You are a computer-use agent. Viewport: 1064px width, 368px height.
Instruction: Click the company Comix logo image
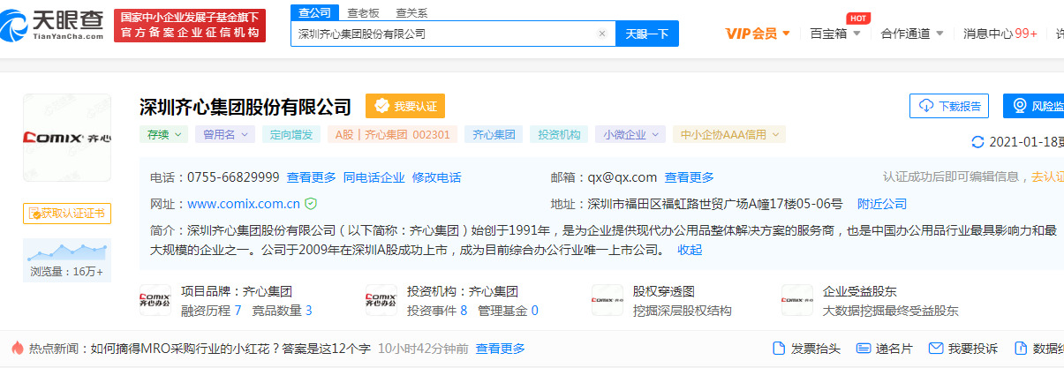point(67,138)
